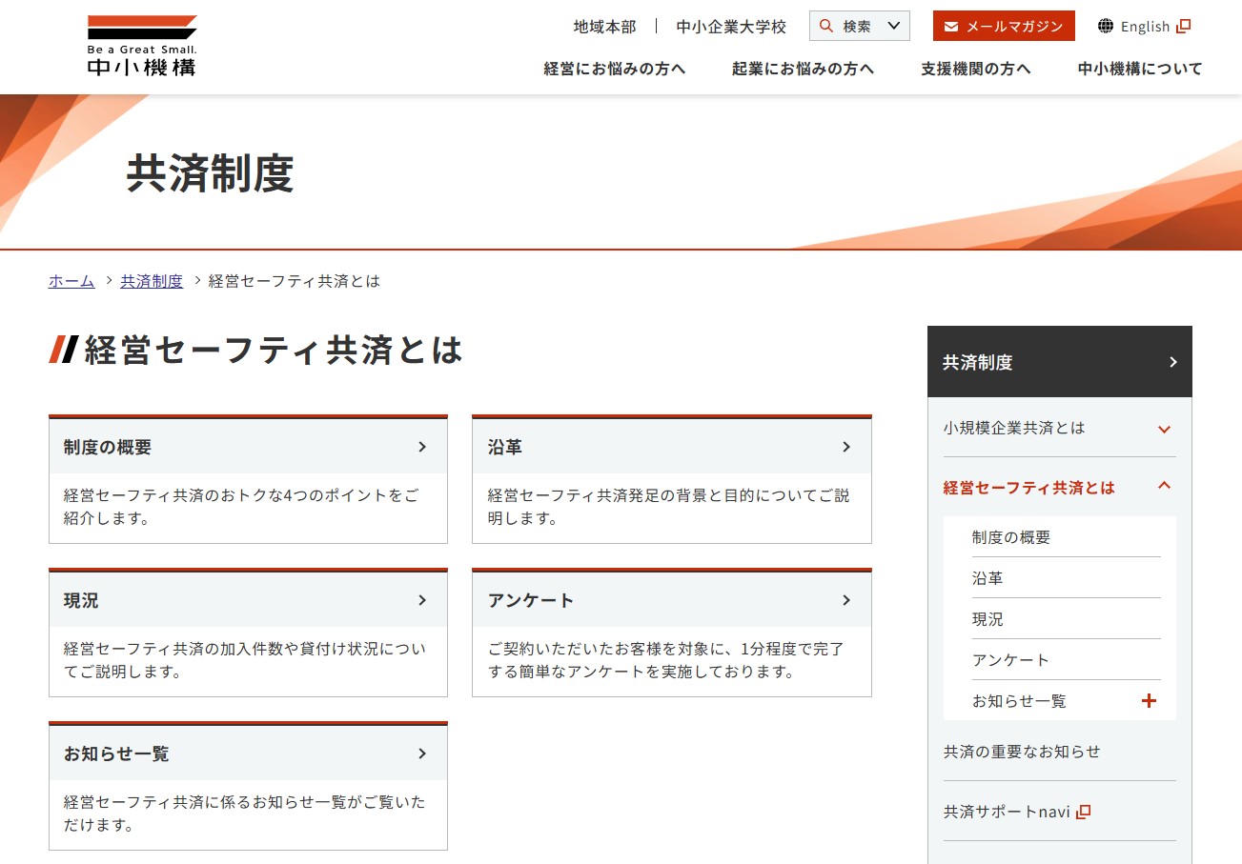Expand お知らせ一覧 with the plus icon

pyautogui.click(x=1149, y=701)
